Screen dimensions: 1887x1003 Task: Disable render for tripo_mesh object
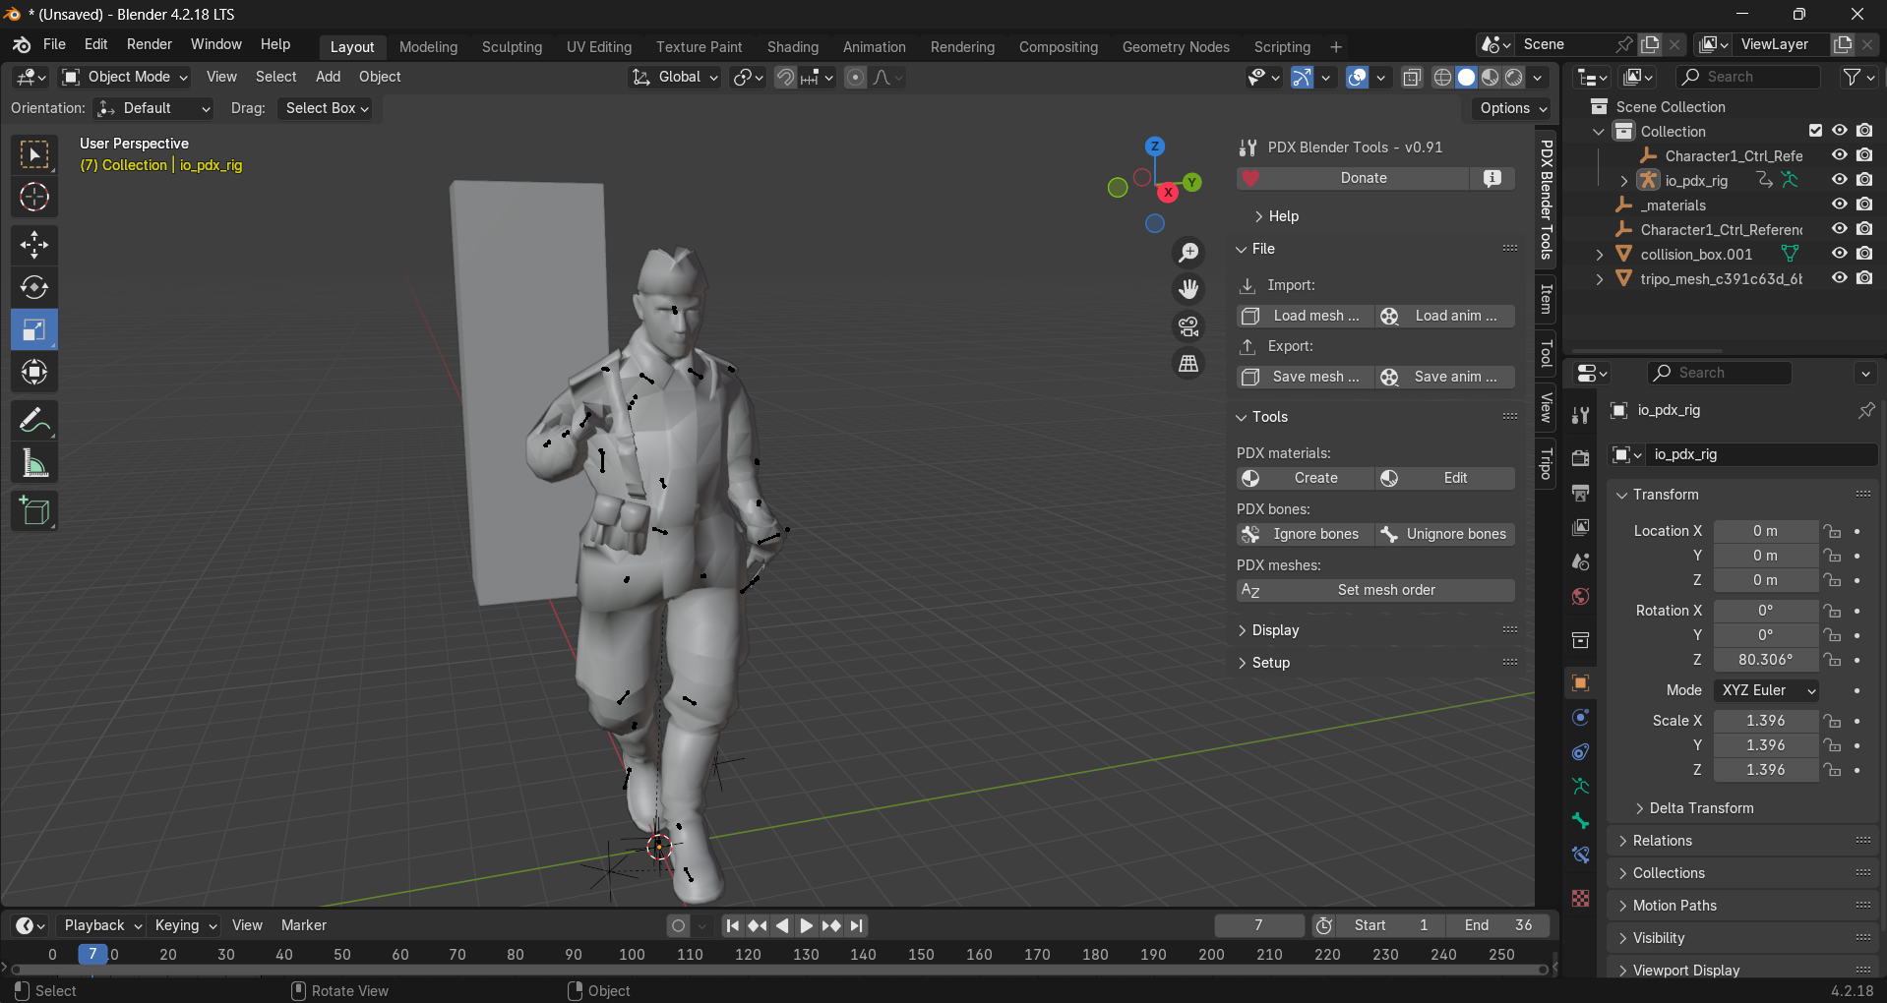coord(1864,278)
